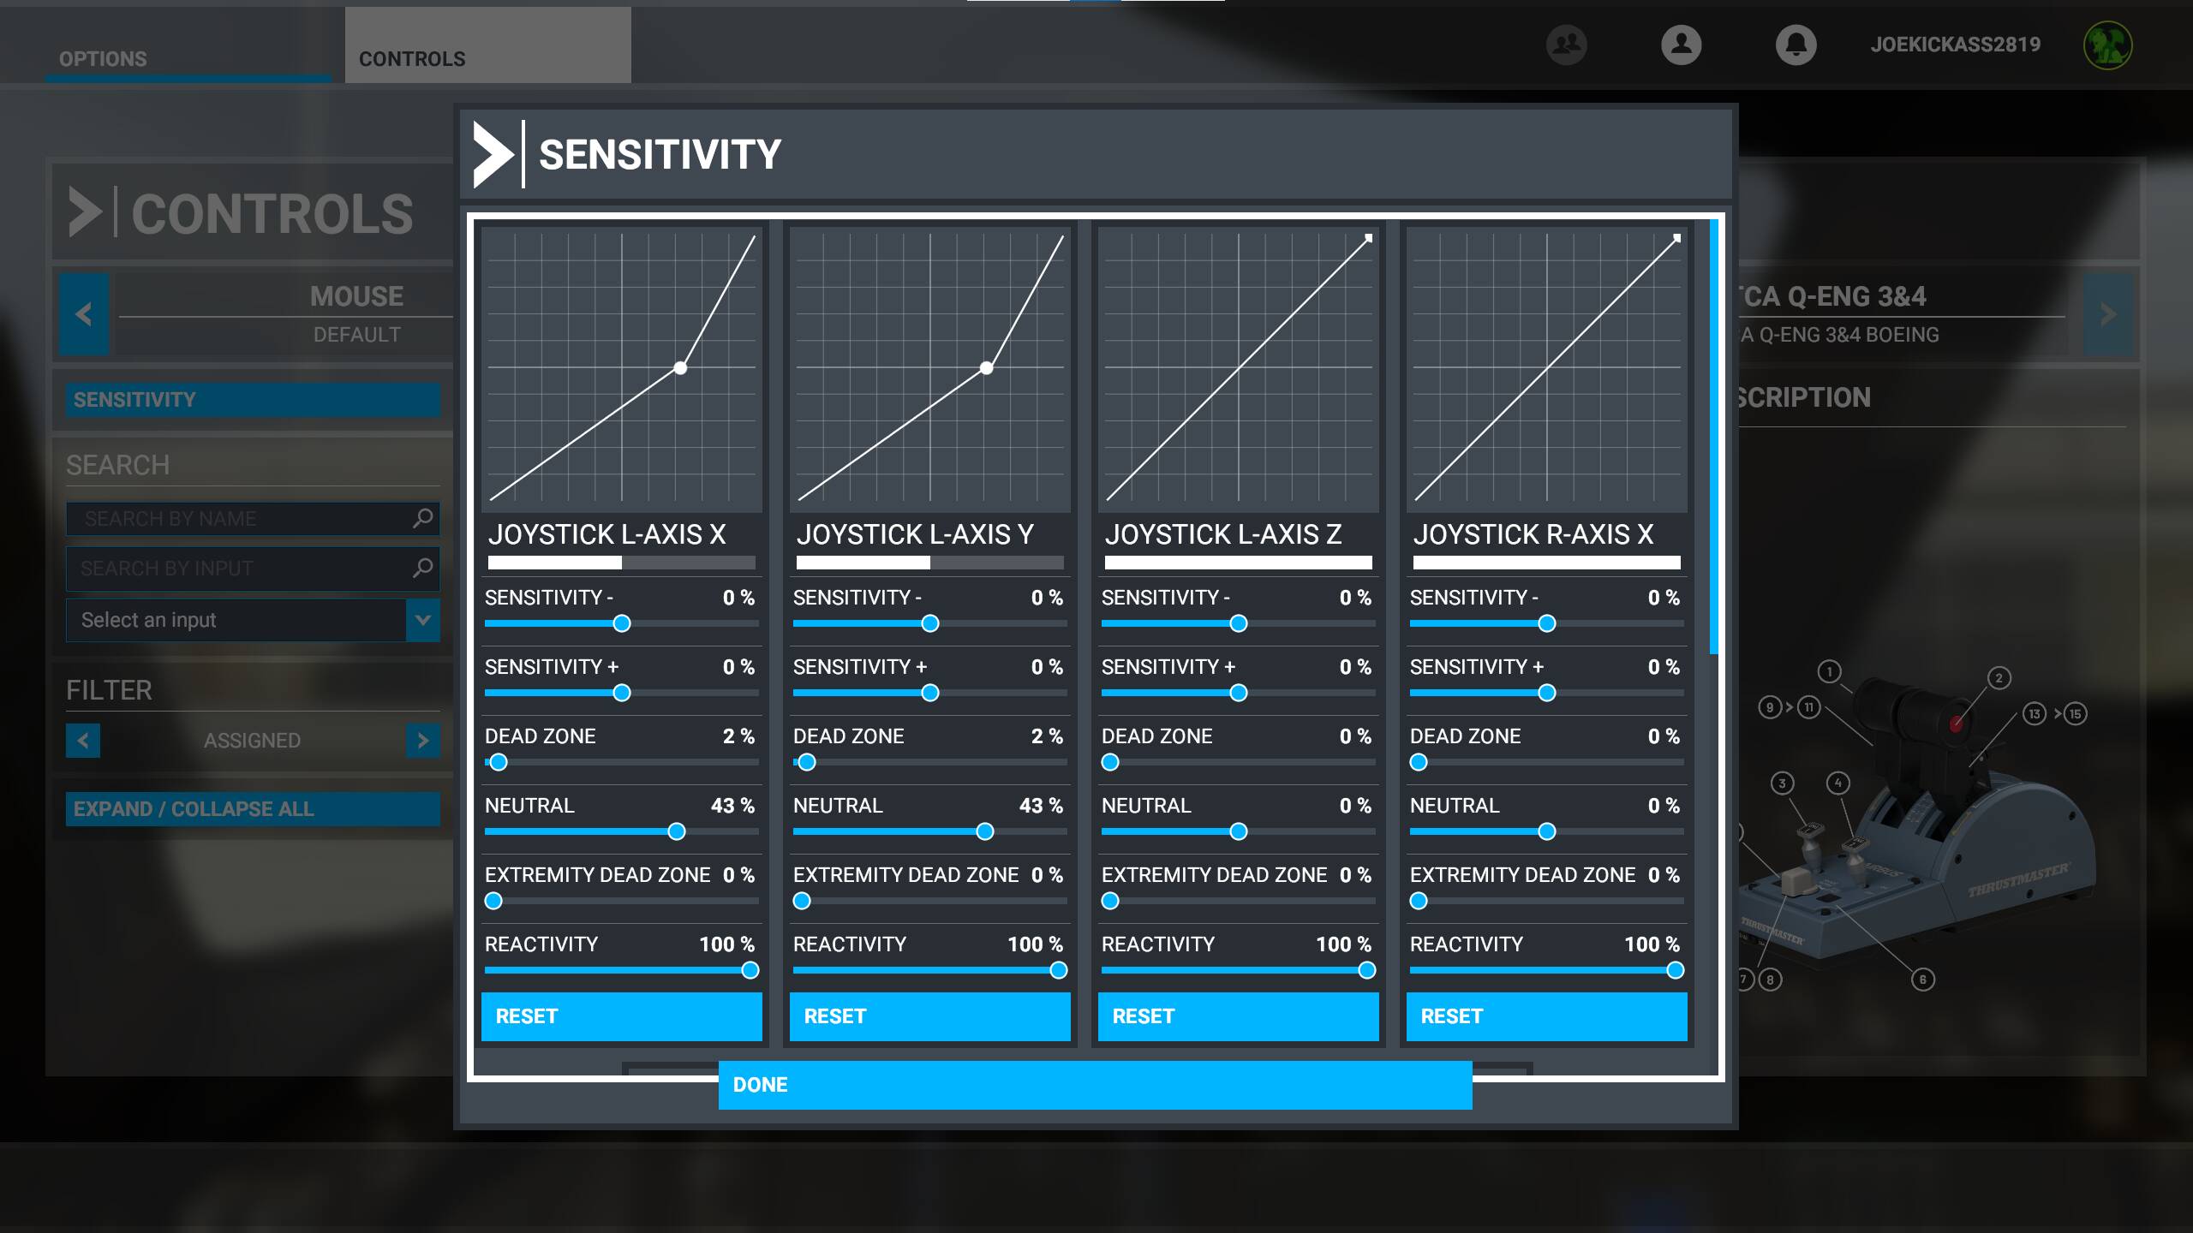Click the Search by Input magnifier icon
Screen dimensions: 2193x1233
point(422,568)
